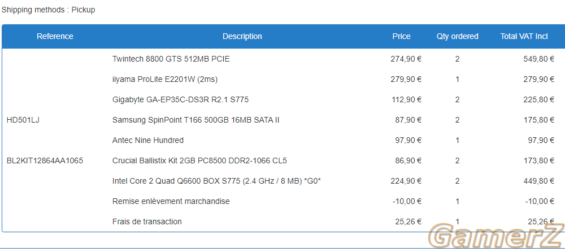Image resolution: width=565 pixels, height=252 pixels.
Task: Click the Description column header
Action: 242,36
